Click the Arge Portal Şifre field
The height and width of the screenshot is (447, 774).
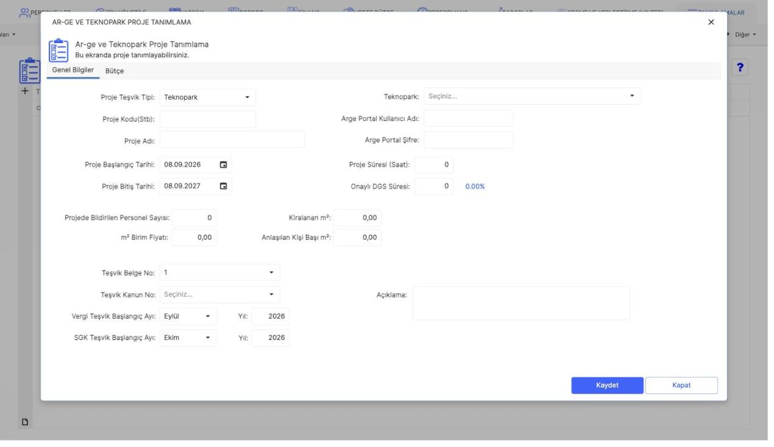point(468,140)
